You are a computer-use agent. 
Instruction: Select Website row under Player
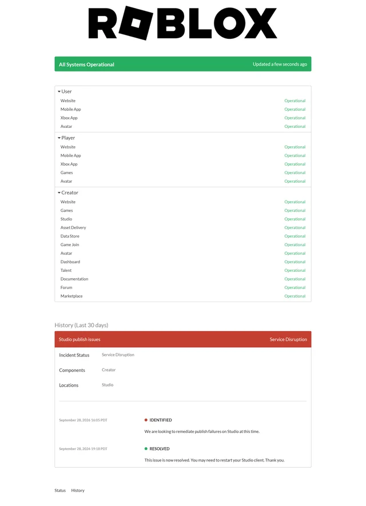(x=183, y=147)
